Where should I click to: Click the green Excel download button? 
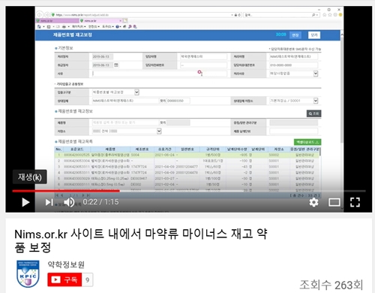(307, 142)
